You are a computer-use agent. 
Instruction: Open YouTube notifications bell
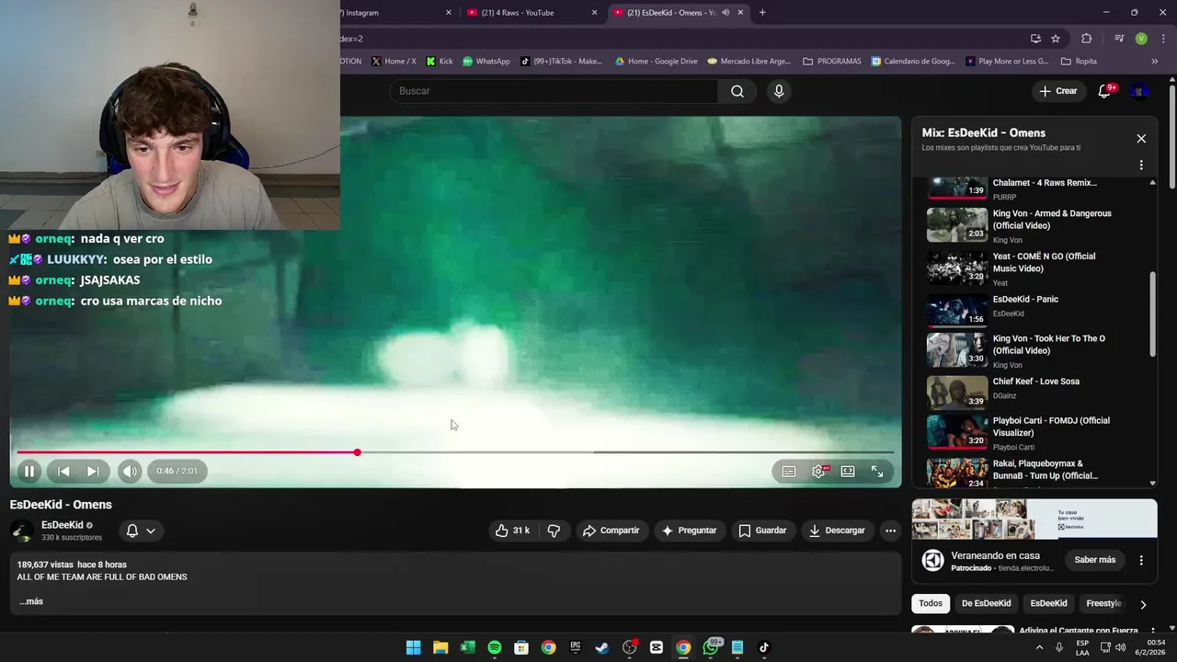pos(1105,91)
